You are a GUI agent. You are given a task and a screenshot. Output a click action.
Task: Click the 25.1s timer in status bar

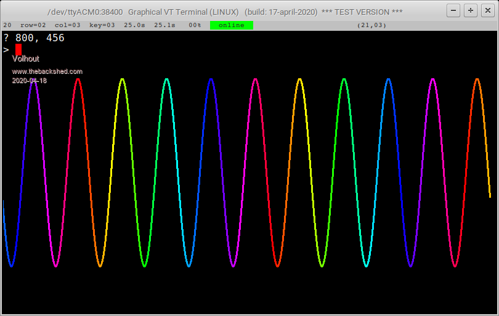point(165,25)
